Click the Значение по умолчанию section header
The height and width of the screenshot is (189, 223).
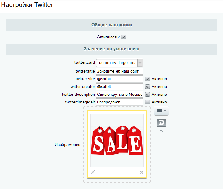[x=111, y=49]
